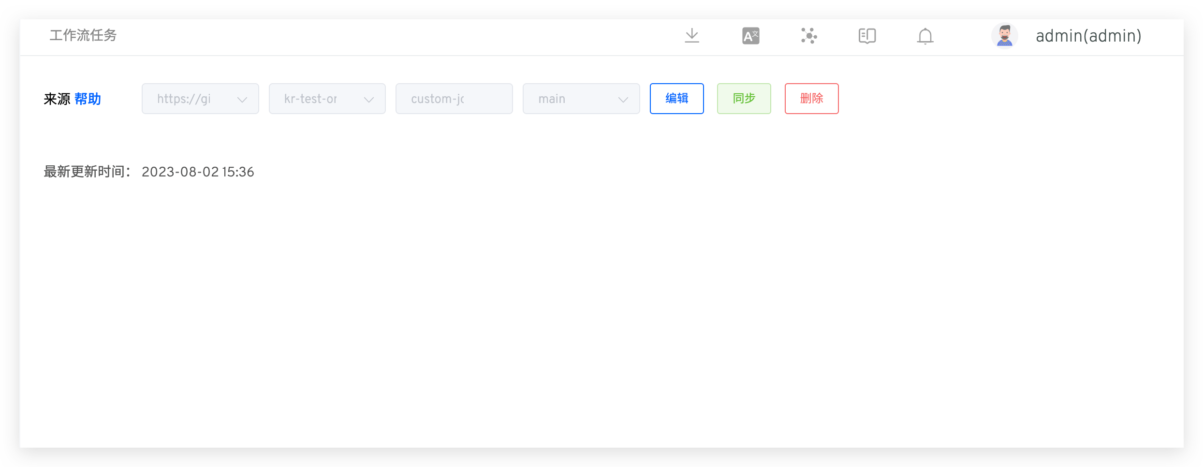Click the 2023-08-02 15:36 timestamp
The width and height of the screenshot is (1203, 467).
(198, 172)
